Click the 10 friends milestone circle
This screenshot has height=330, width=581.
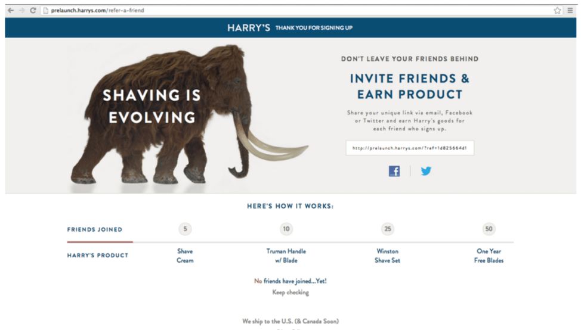286,229
